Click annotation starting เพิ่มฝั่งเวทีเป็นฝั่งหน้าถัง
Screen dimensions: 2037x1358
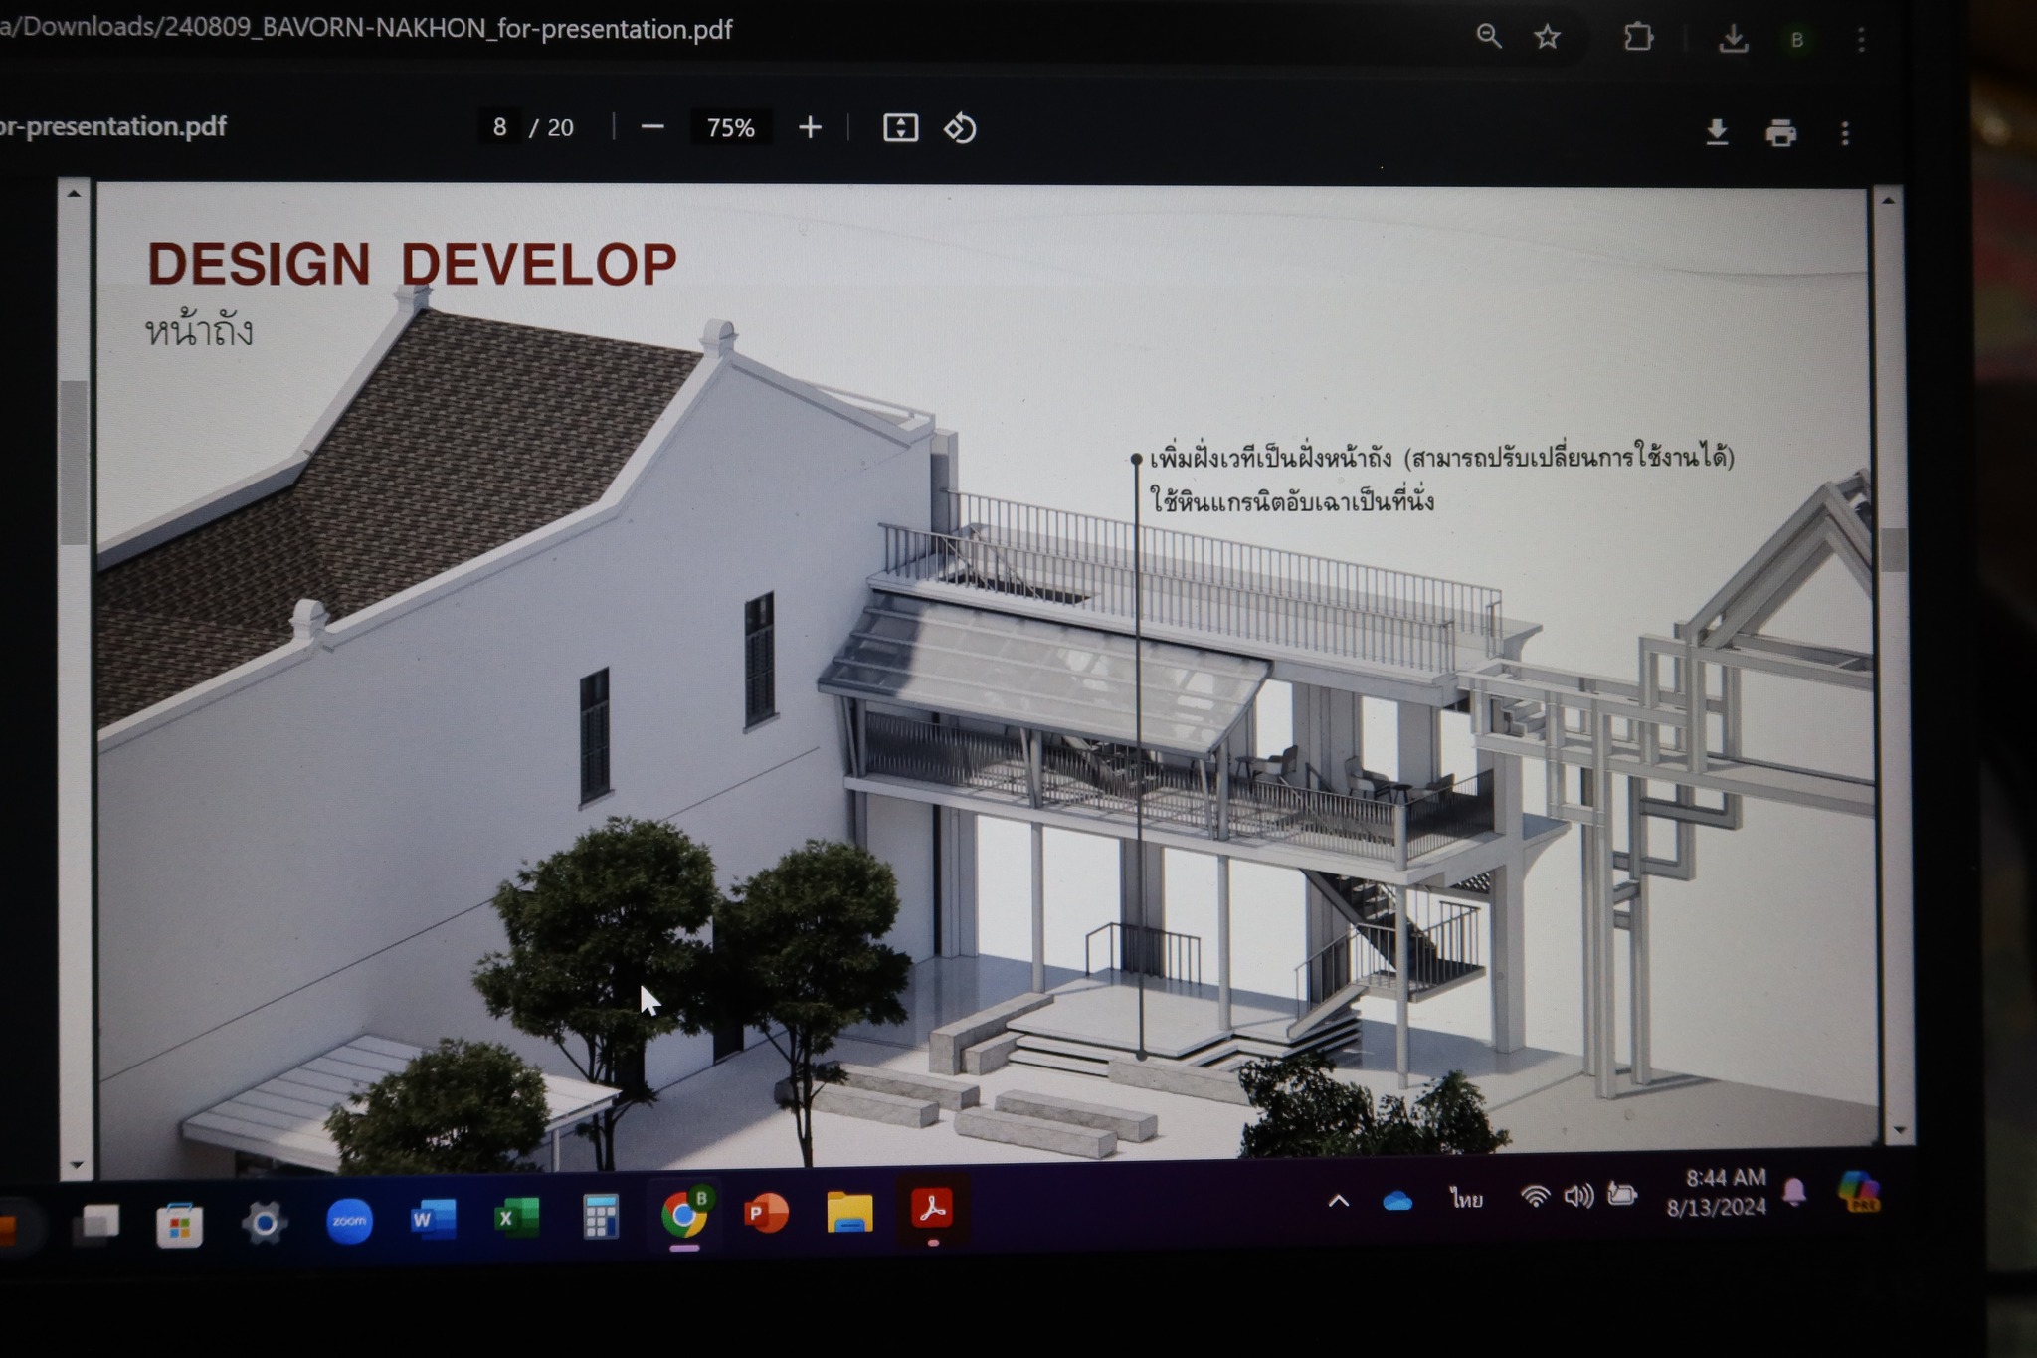tap(1442, 458)
